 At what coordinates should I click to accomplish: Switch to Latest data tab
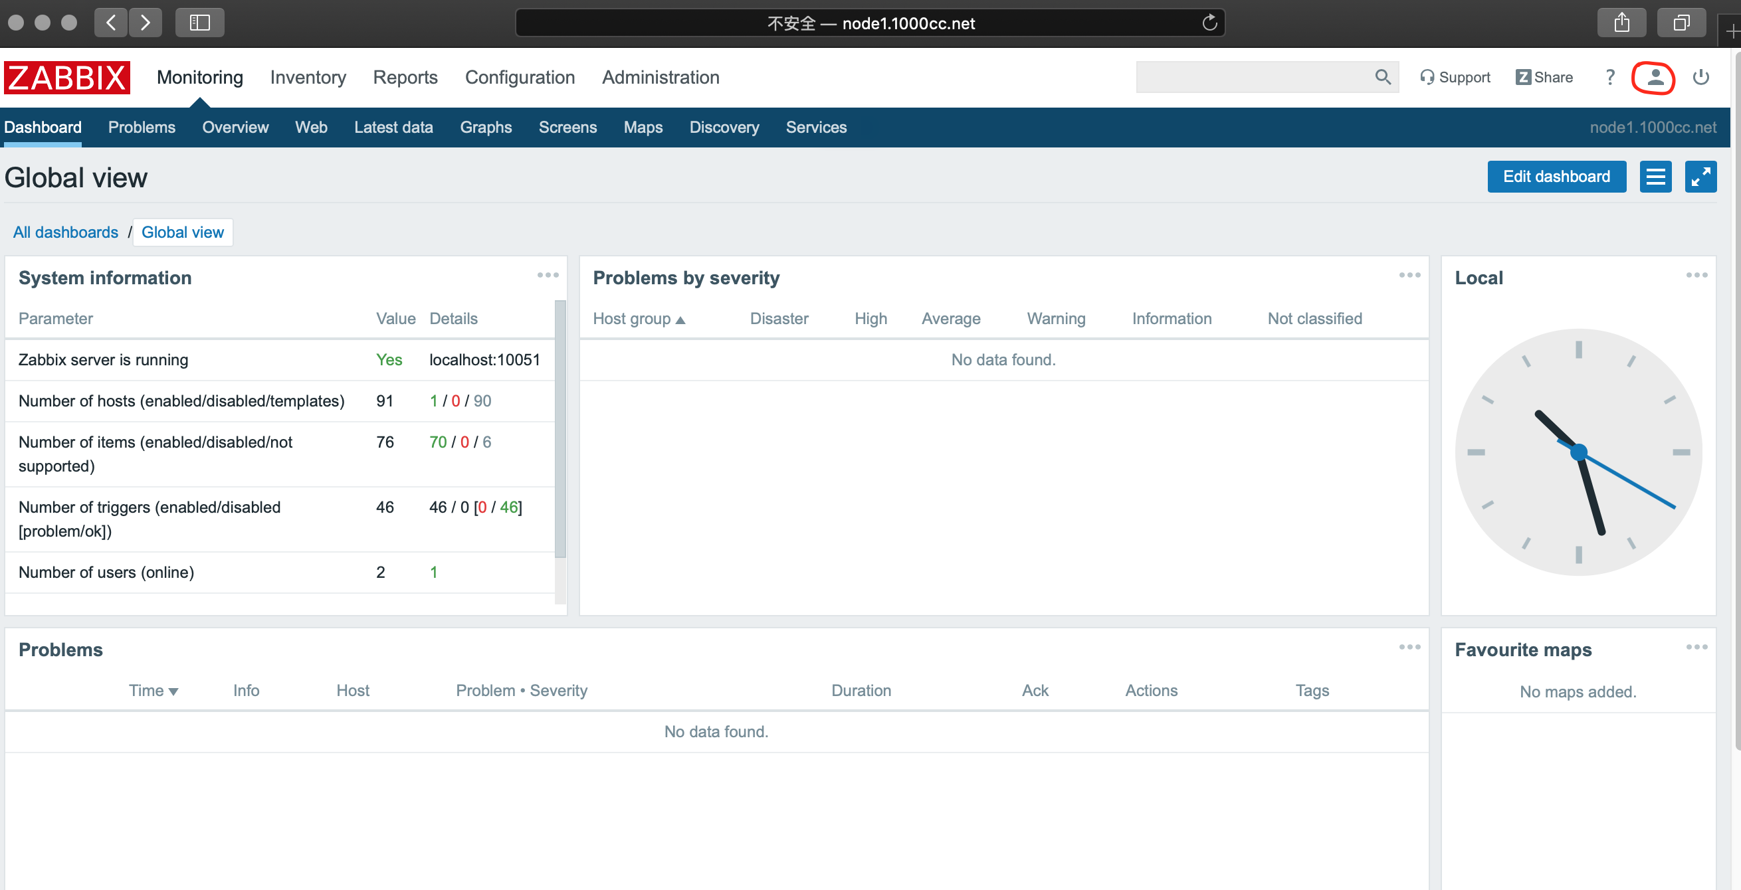pyautogui.click(x=393, y=127)
